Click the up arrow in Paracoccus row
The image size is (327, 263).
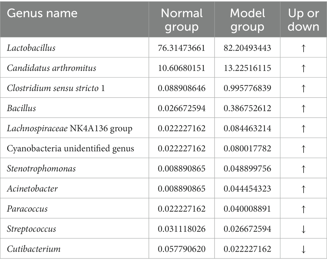(x=304, y=209)
